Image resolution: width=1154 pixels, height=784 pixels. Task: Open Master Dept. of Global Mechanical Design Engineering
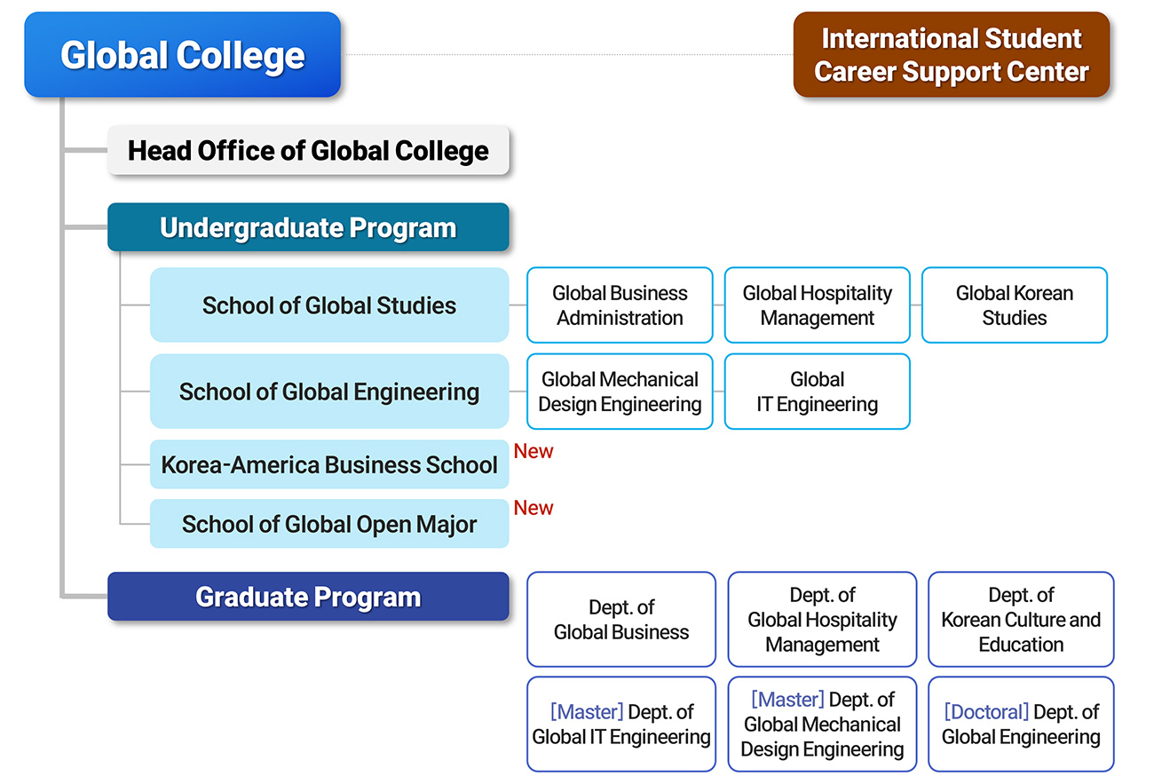pyautogui.click(x=822, y=725)
